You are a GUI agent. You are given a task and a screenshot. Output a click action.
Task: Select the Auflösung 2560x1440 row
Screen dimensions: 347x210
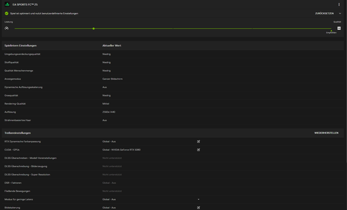[173, 112]
